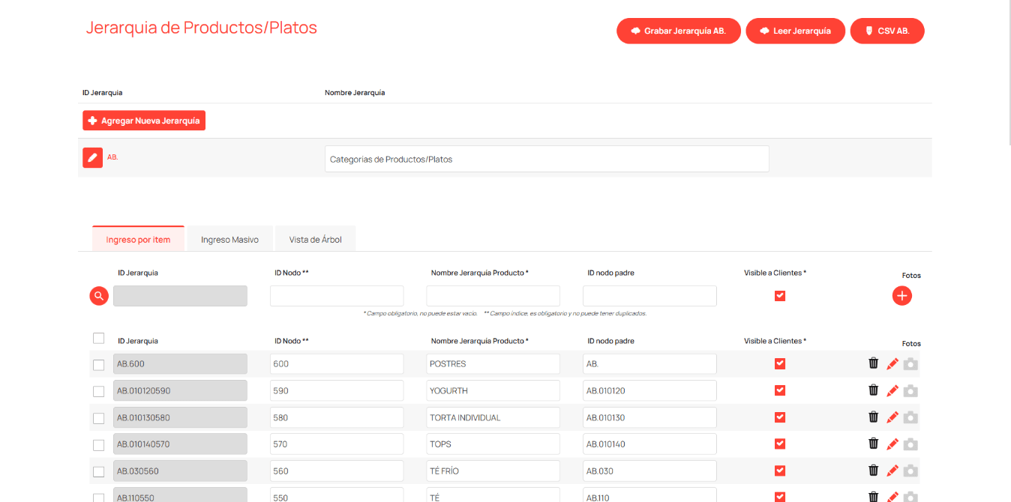The width and height of the screenshot is (1011, 502).
Task: Click the pencil icon for TÉ FRÍO row
Action: tap(892, 471)
